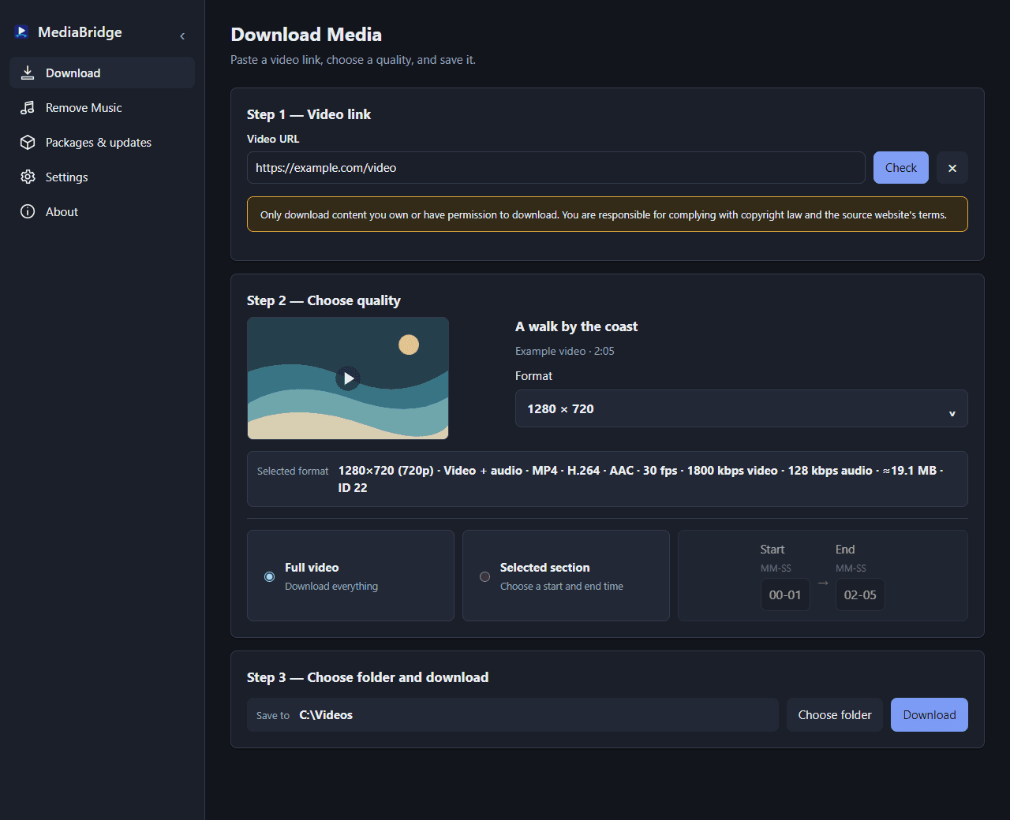Click the Download Media page heading
This screenshot has width=1010, height=820.
click(x=306, y=35)
